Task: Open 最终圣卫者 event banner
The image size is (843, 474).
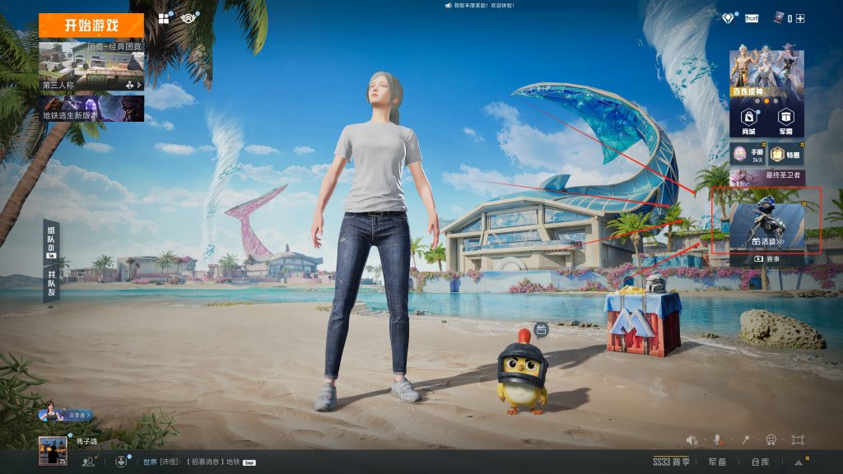Action: [x=767, y=178]
